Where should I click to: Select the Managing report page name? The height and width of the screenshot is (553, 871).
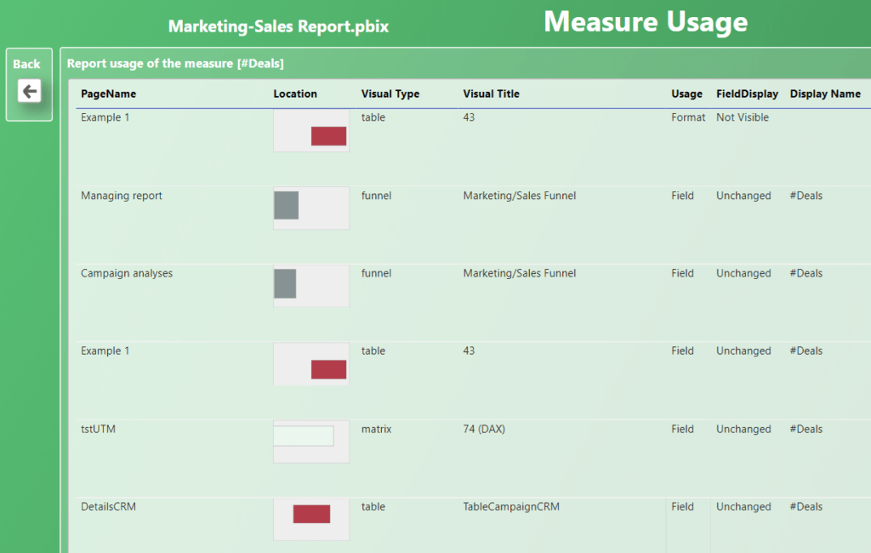tap(122, 196)
